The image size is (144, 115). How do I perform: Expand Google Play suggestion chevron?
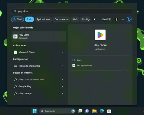point(62,86)
